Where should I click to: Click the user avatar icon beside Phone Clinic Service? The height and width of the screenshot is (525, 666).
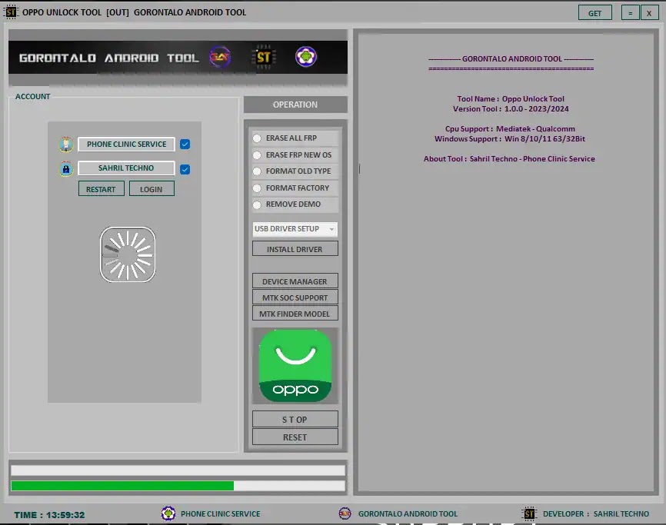click(66, 145)
